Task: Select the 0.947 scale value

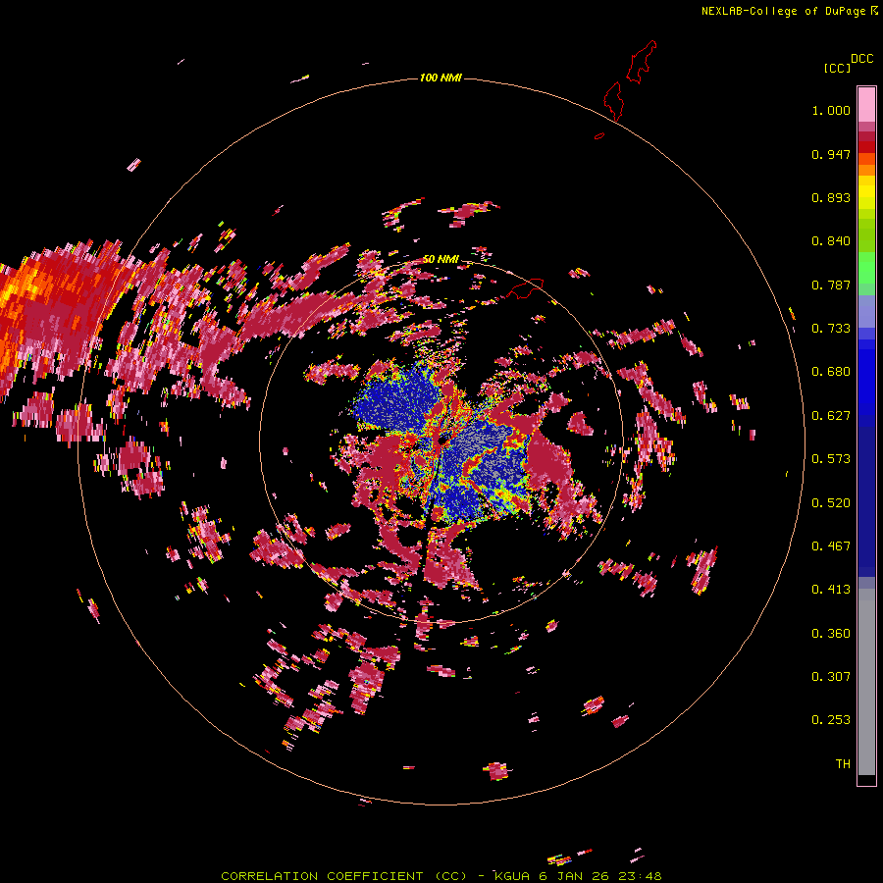Action: (x=831, y=154)
